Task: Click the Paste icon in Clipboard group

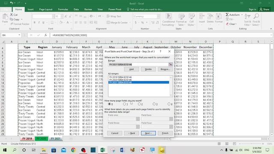Action: 5,17
